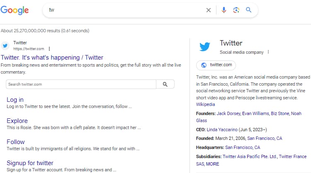Open the Wikipedia source link

(x=205, y=105)
